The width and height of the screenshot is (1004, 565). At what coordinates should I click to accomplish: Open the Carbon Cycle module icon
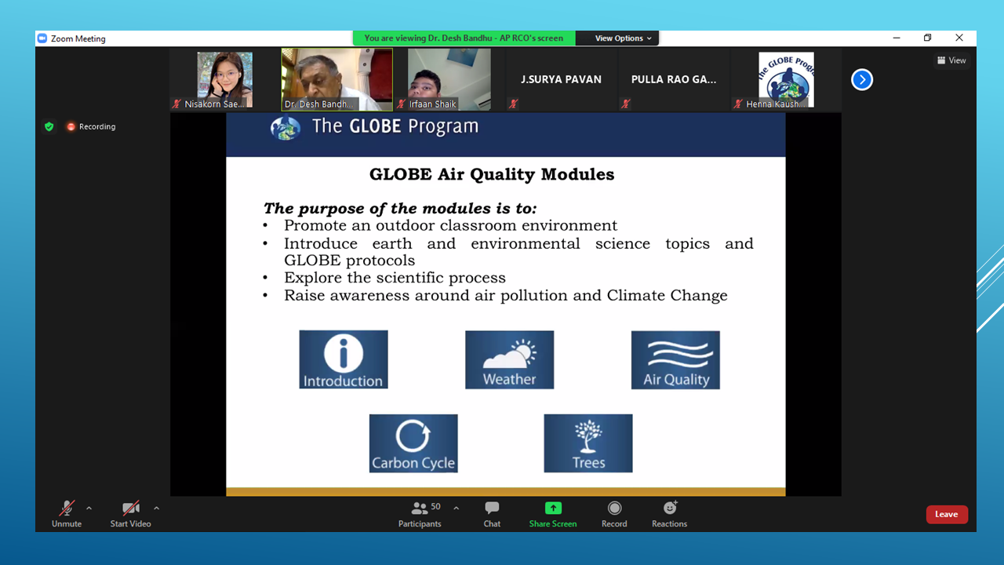pos(413,443)
